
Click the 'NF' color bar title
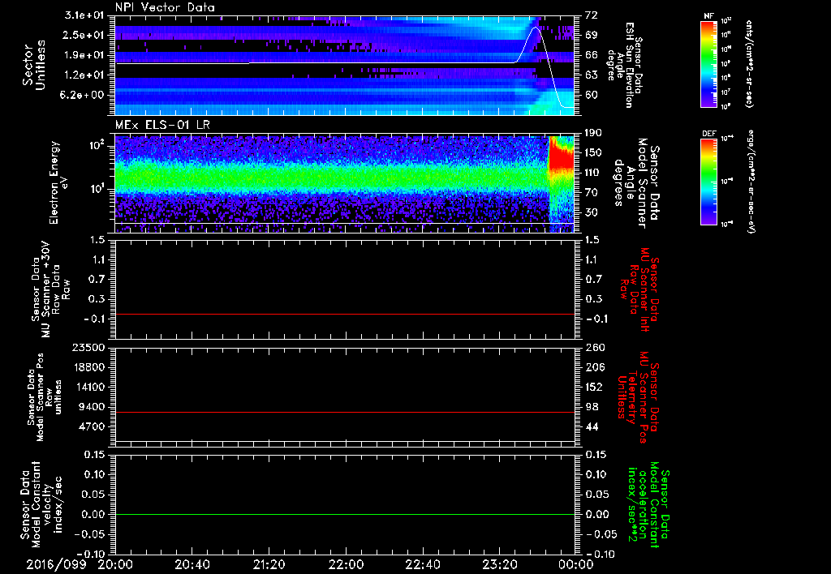tap(708, 16)
